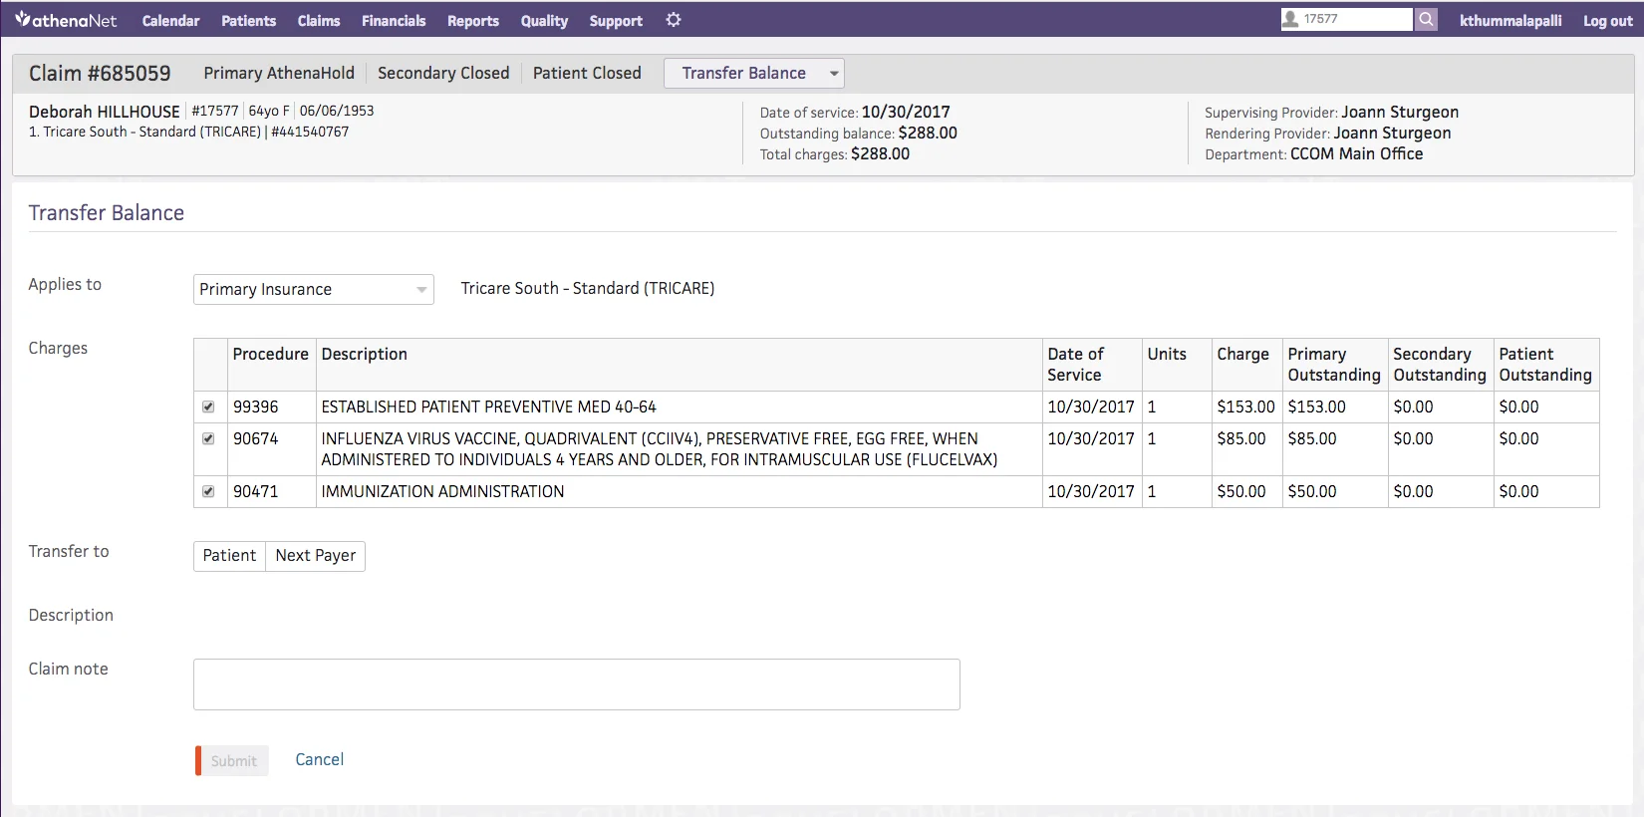
Task: Click the Secondary Outstanding column header
Action: click(1440, 365)
